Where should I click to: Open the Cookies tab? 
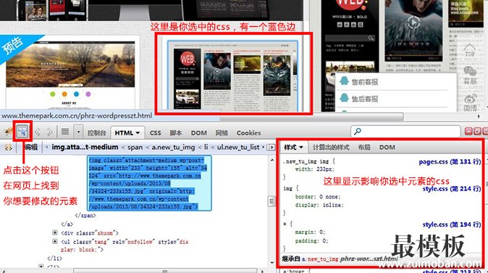[x=248, y=133]
